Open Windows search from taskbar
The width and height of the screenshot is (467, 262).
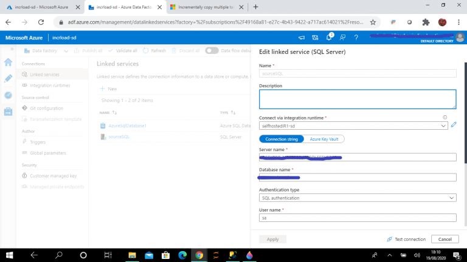pos(59,255)
